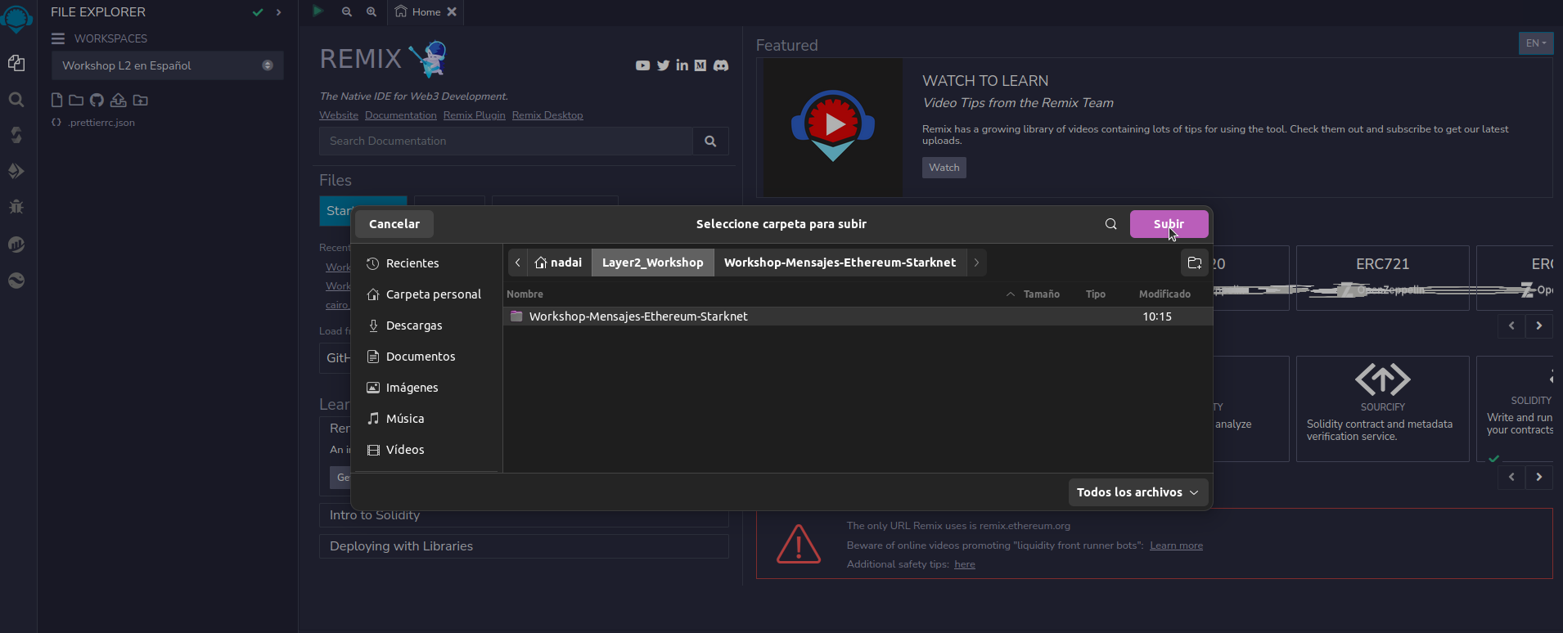Screen dimensions: 1563x633
Task: Open the Deploy & Run Ethereum icon
Action: pyautogui.click(x=16, y=171)
